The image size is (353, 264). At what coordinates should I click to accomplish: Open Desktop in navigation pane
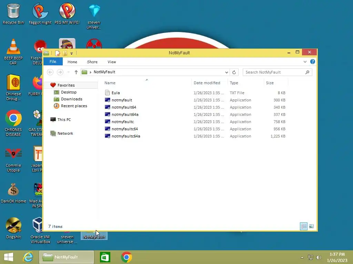click(x=69, y=92)
